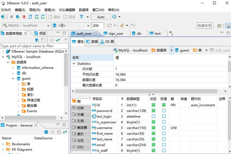Click the 约束 constraints side tab
The height and width of the screenshot is (154, 231).
tap(80, 108)
